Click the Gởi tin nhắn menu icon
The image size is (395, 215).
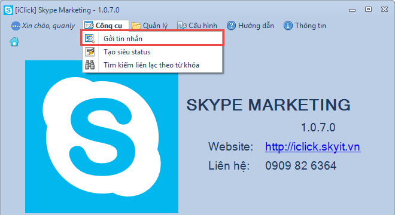[x=90, y=38]
